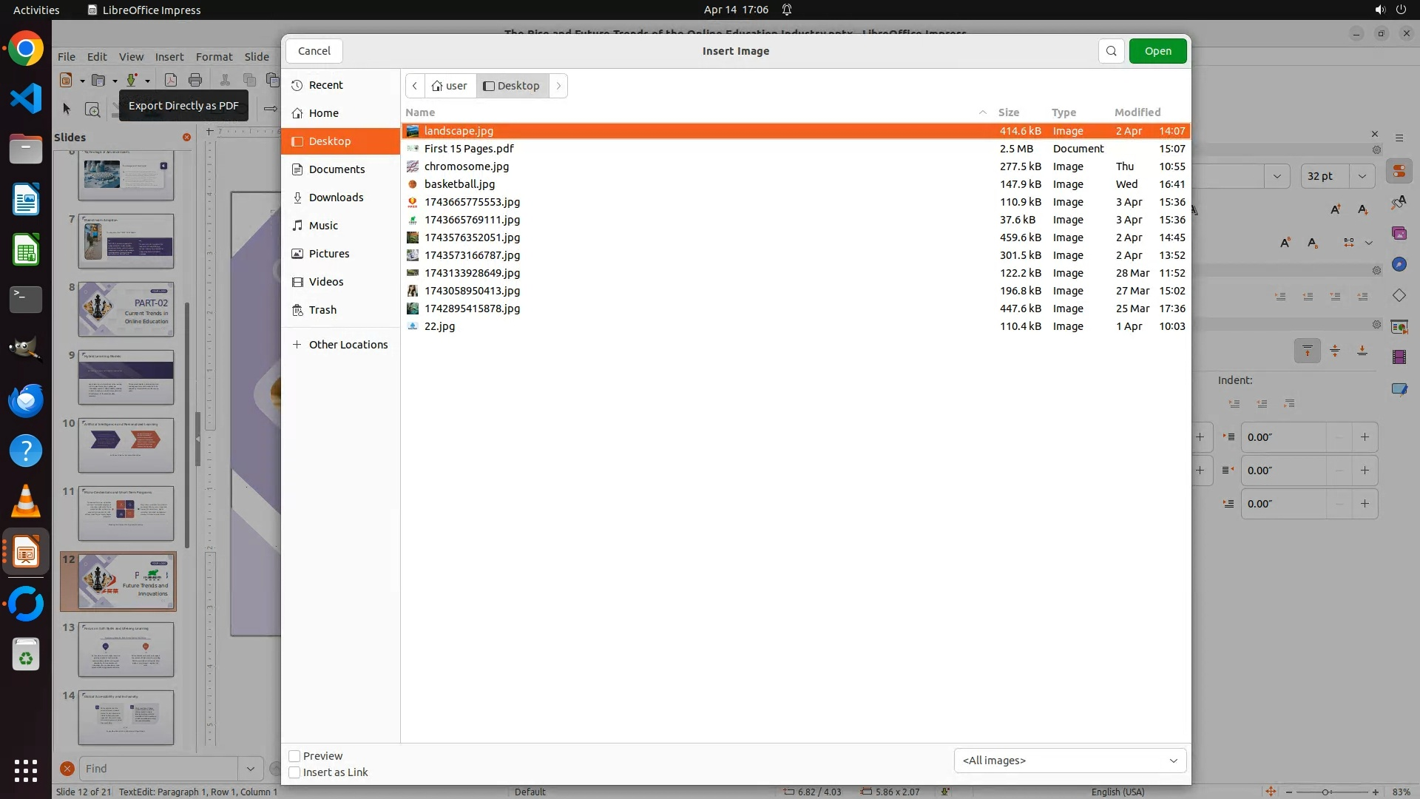
Task: Click the back arrow in the path bar
Action: point(415,86)
